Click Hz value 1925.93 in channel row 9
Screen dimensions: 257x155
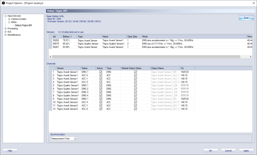click(x=185, y=99)
